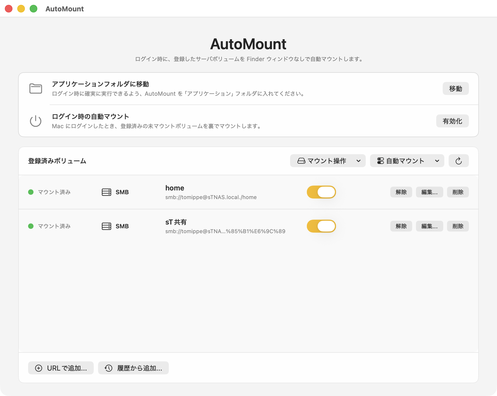This screenshot has height=396, width=497.
Task: Minimize window with yellow button
Action: click(21, 9)
